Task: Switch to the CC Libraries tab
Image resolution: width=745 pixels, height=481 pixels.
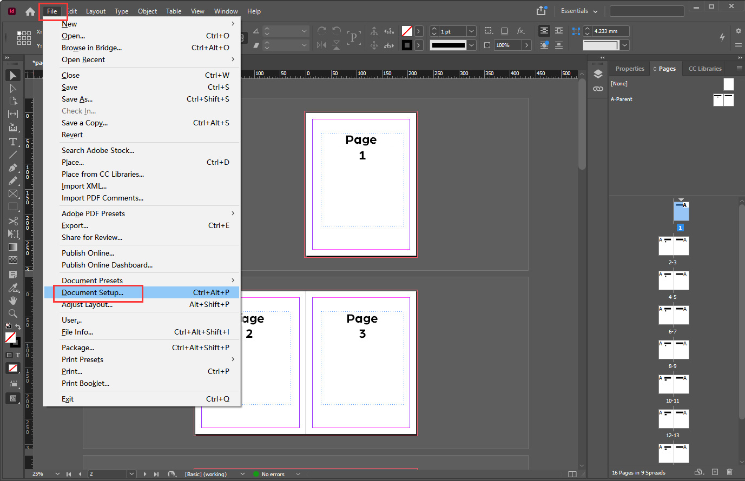Action: (x=705, y=69)
